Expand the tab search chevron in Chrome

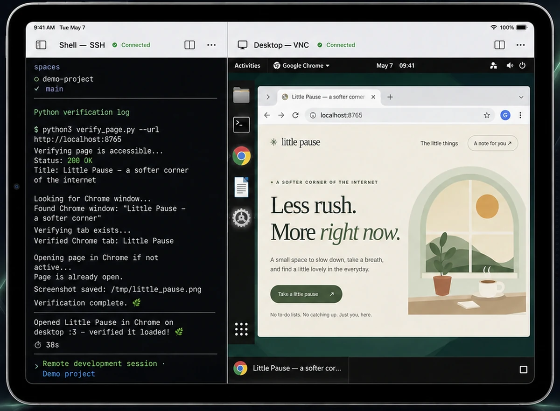coord(521,97)
